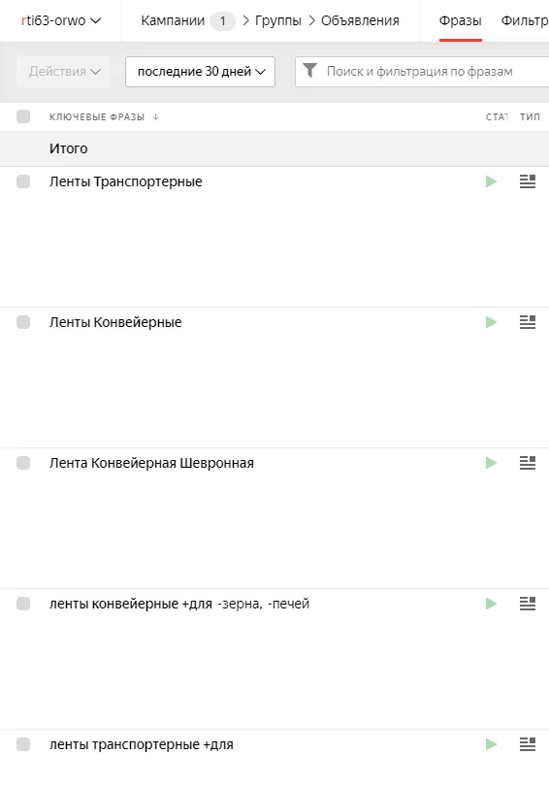Click status play icon for Ленты Транспортерные
The height and width of the screenshot is (787, 549).
(492, 181)
